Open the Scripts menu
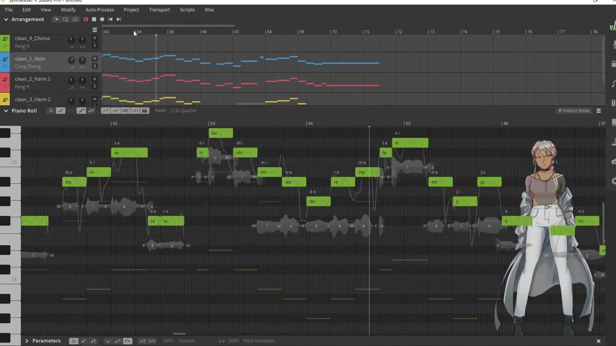This screenshot has height=346, width=616. (x=187, y=10)
